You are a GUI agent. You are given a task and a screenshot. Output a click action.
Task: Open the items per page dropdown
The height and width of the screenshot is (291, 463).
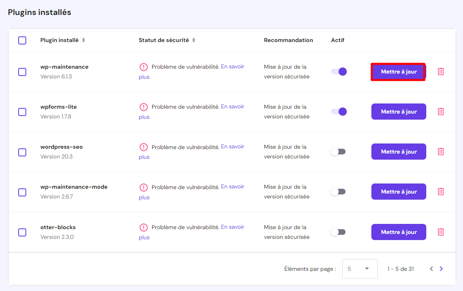[x=360, y=268]
